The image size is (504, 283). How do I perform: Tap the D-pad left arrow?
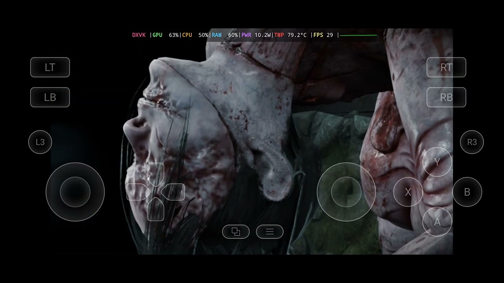click(138, 192)
